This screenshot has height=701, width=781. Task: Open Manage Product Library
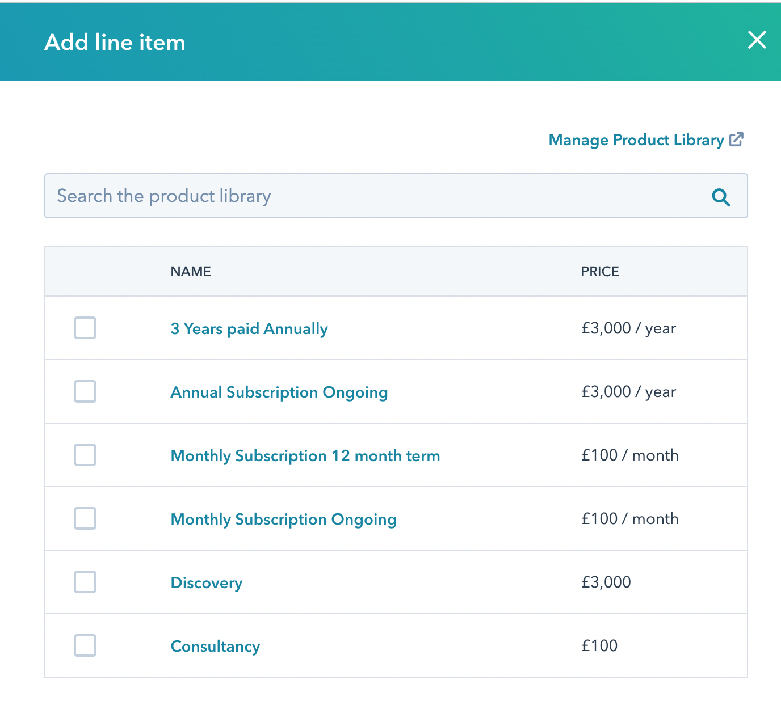pos(635,140)
